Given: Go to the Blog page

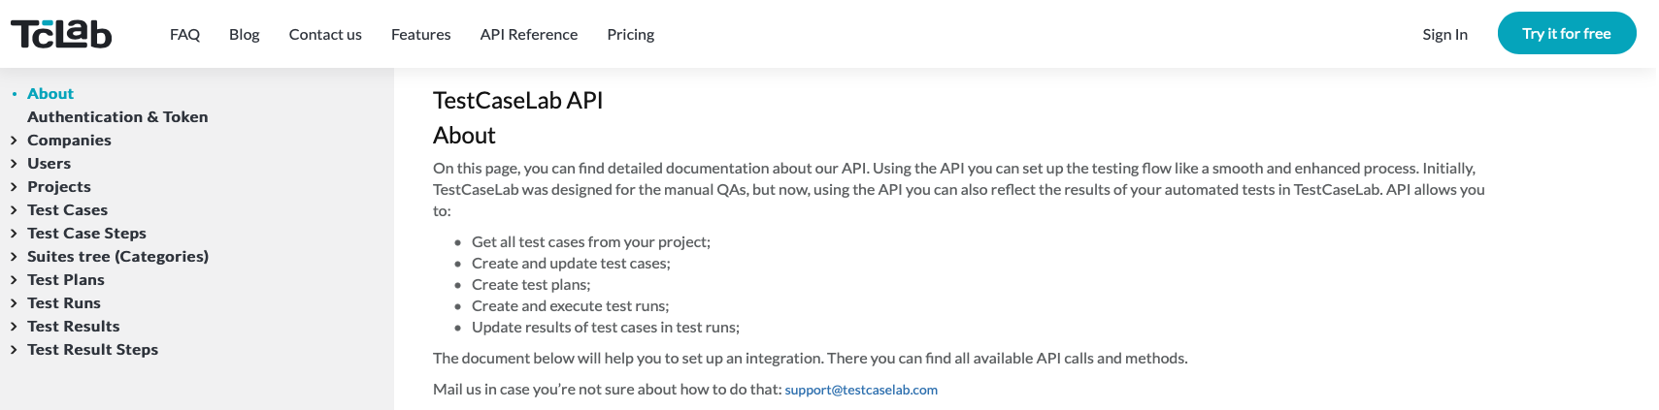Looking at the screenshot, I should point(245,34).
